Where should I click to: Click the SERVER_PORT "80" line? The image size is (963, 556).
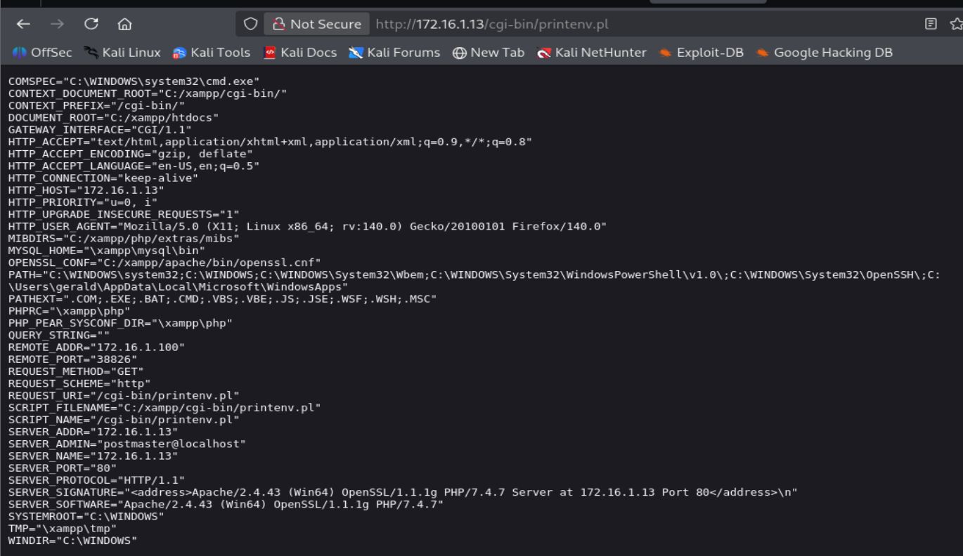tap(63, 468)
